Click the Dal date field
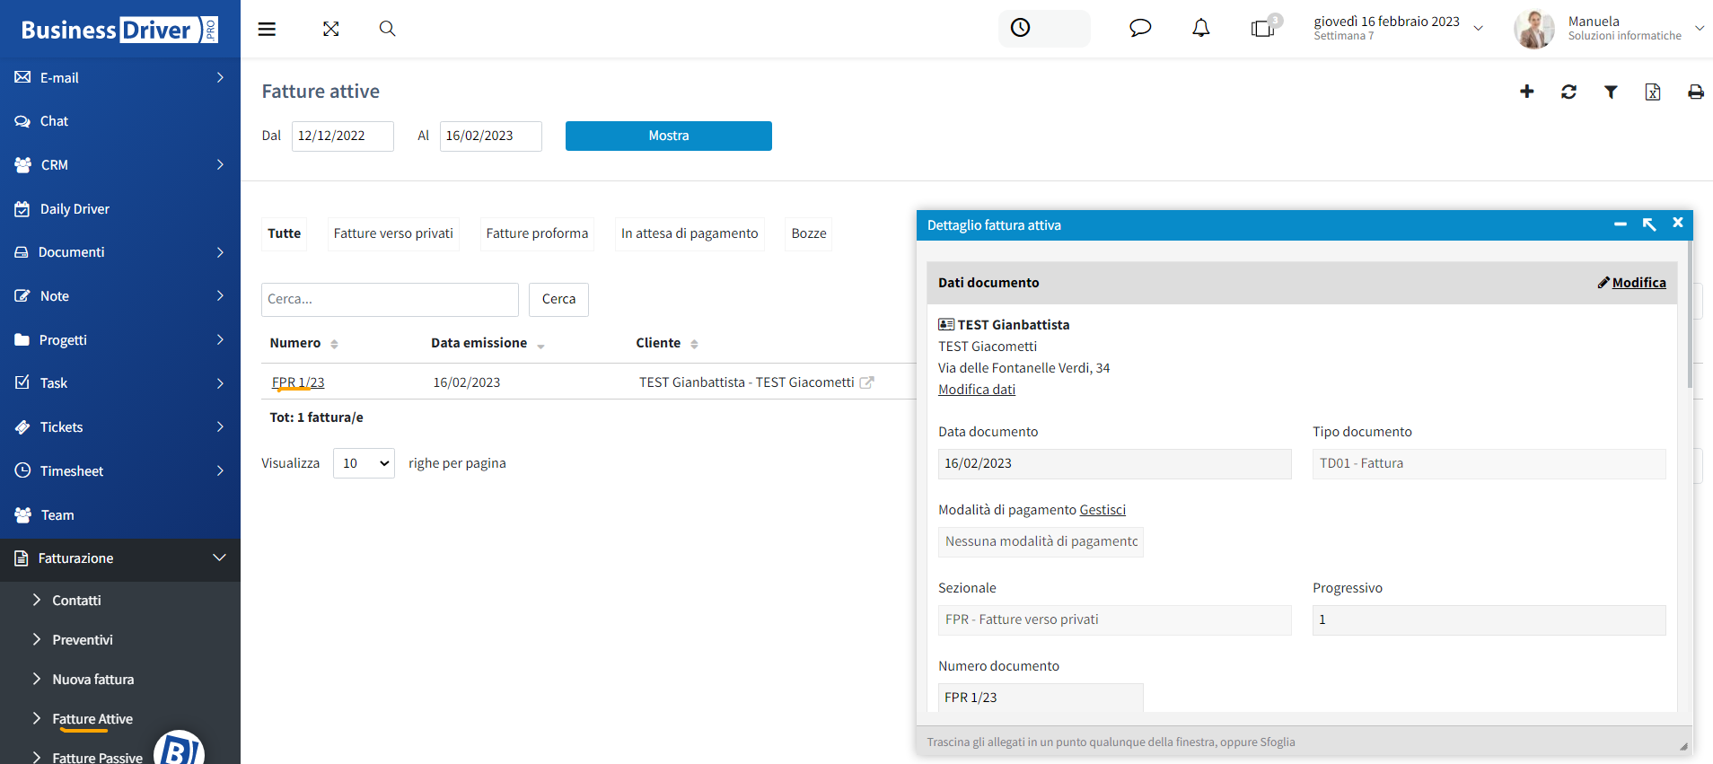 [343, 136]
